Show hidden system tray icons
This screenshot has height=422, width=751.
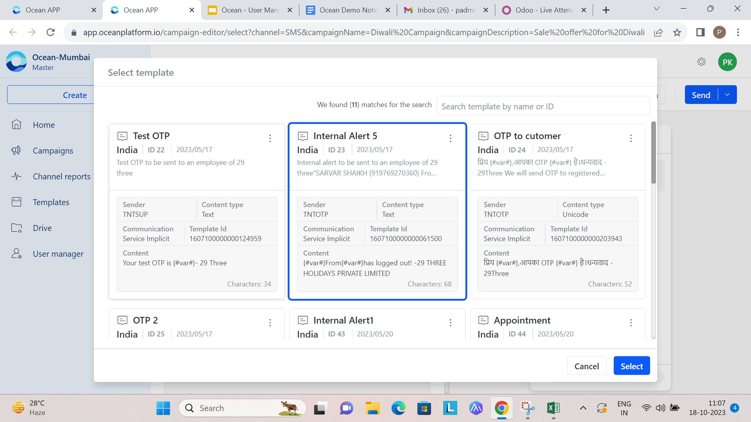click(x=583, y=408)
